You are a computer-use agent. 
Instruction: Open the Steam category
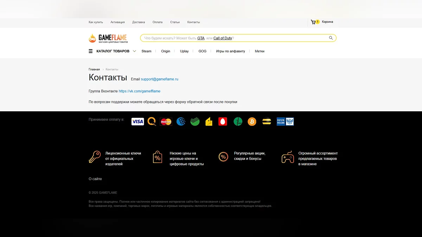[146, 51]
